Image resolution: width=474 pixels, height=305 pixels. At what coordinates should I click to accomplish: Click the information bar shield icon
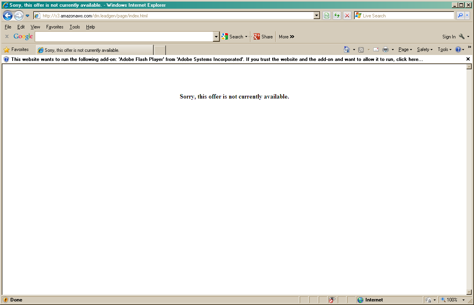tap(6, 59)
